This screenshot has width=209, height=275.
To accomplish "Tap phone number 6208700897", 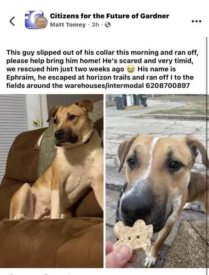I will pos(168,85).
